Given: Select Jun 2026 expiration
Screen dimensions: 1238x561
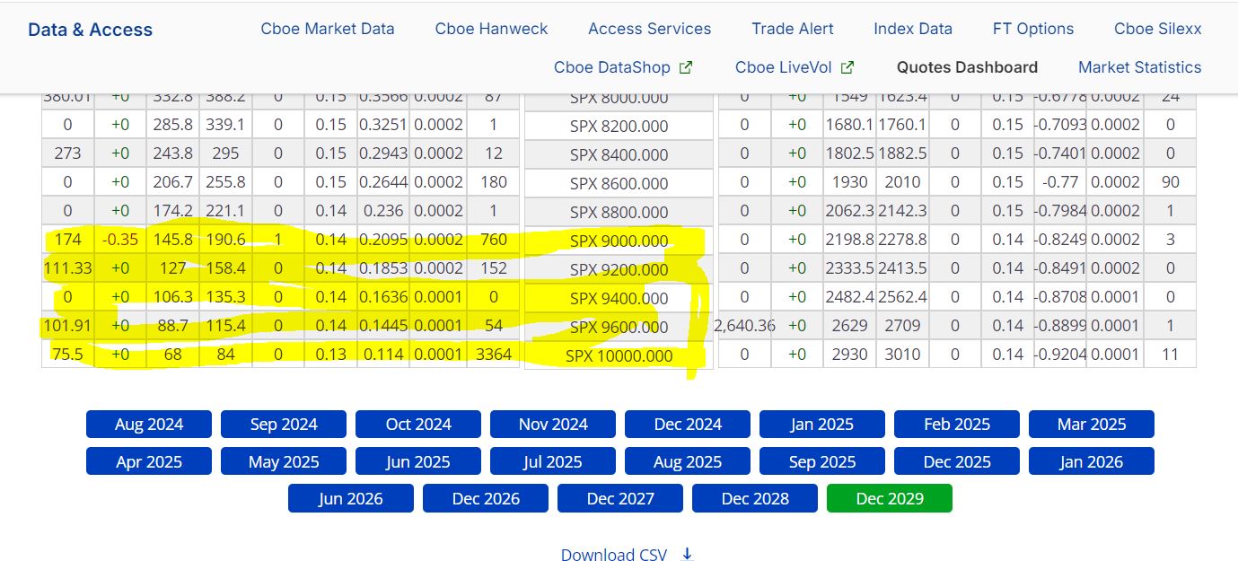Looking at the screenshot, I should click(351, 498).
